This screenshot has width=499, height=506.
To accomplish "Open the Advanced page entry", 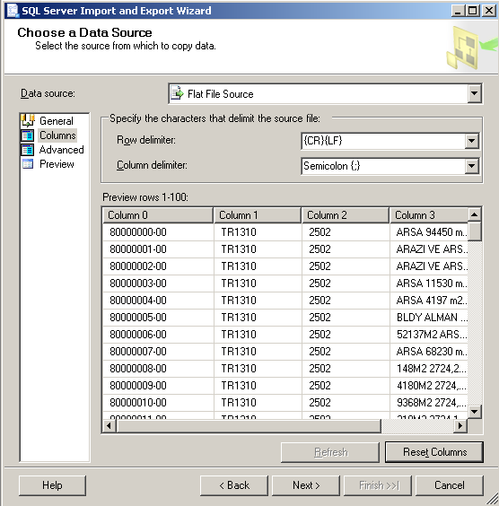I will point(61,150).
